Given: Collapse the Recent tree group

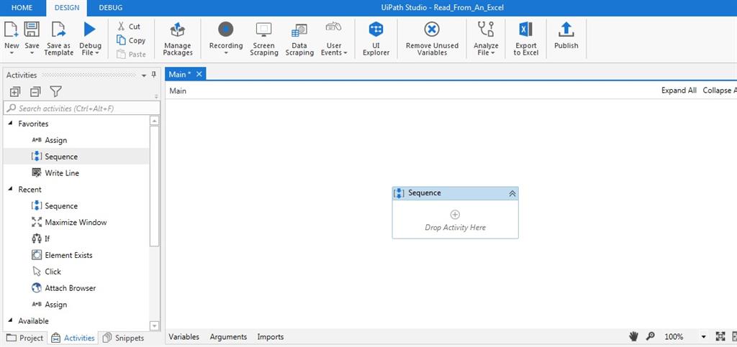Looking at the screenshot, I should (x=11, y=189).
